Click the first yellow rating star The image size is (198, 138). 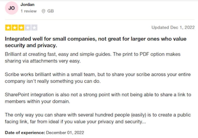click(x=8, y=28)
